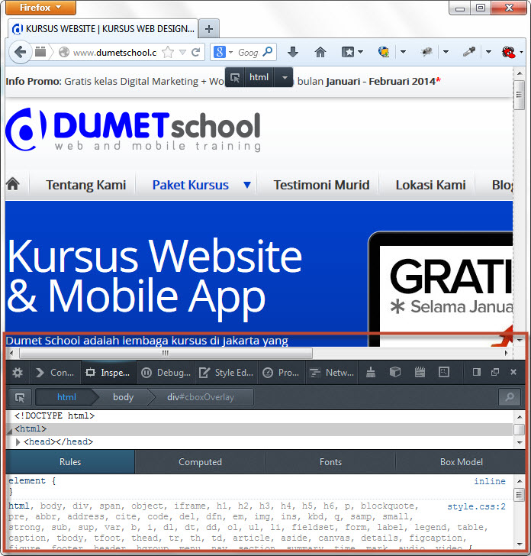531x556 pixels.
Task: Switch to the Network devtools tab
Action: click(x=332, y=373)
